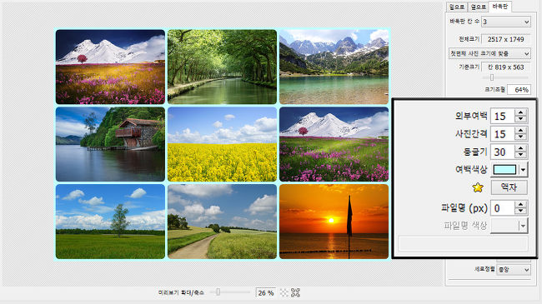The image size is (542, 304).
Task: Open the 첫번째 사진 크기에 맞춤 dropdown
Action: 489,53
